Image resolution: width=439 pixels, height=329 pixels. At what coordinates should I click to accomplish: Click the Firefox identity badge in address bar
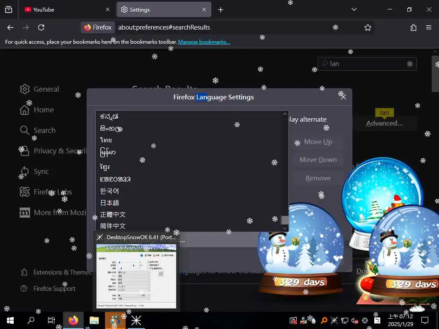pyautogui.click(x=98, y=27)
